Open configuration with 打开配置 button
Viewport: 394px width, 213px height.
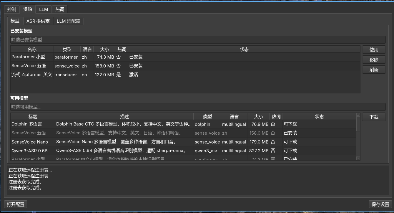pos(16,204)
